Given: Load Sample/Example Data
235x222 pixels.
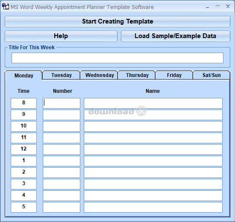Looking at the screenshot, I should pyautogui.click(x=176, y=36).
